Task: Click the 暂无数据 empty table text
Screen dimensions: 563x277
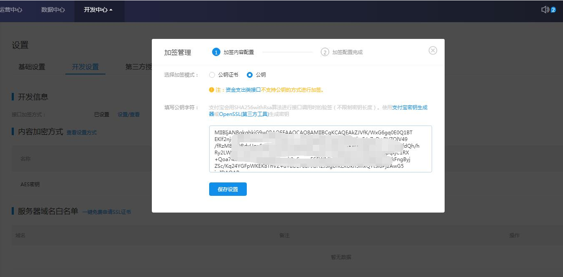Action: tap(341, 257)
